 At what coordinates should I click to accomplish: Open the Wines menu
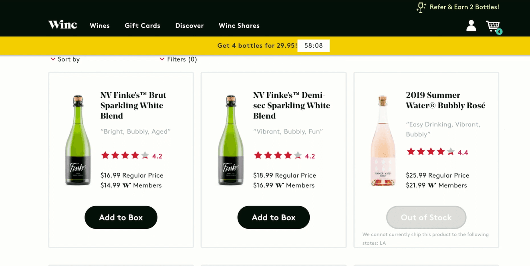click(x=100, y=26)
